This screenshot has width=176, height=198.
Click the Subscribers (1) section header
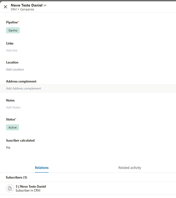tap(16, 177)
